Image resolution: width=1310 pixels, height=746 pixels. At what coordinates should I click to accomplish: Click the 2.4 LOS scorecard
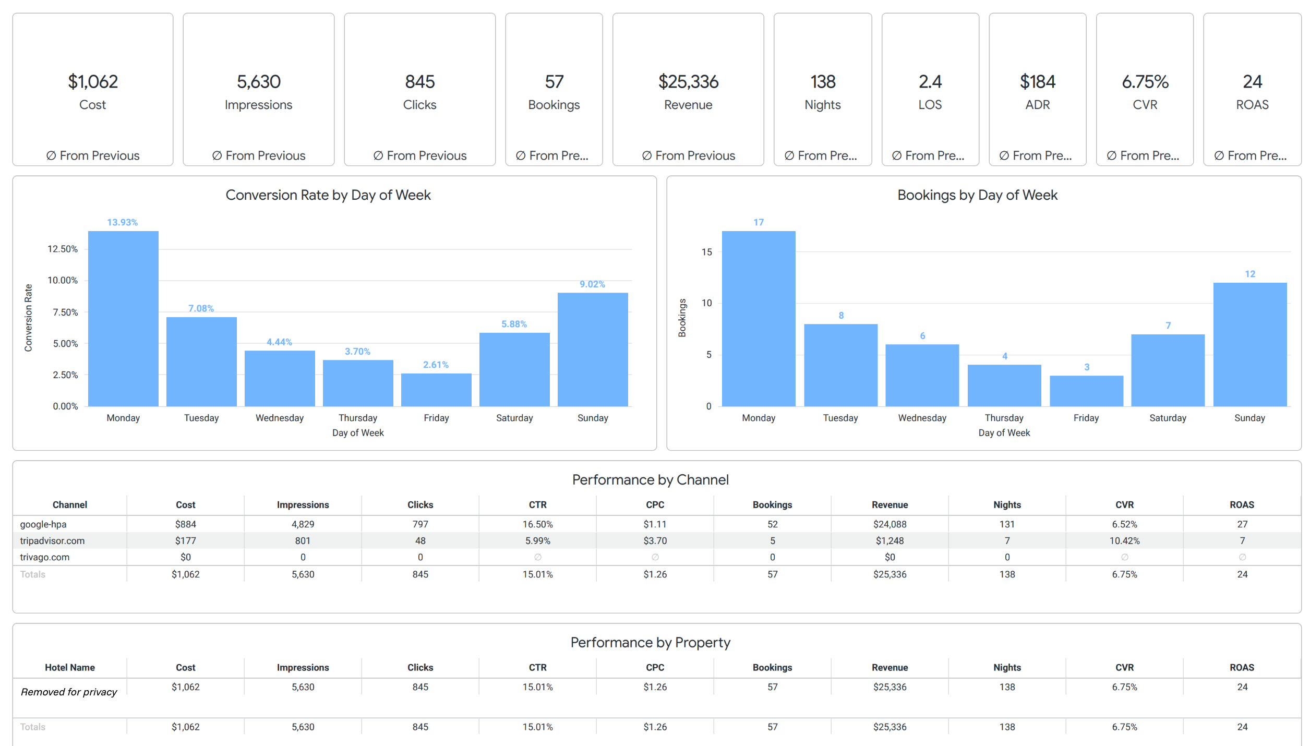click(x=930, y=90)
